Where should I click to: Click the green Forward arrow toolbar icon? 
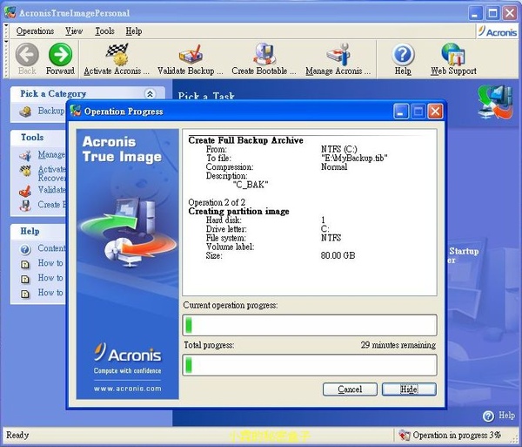click(x=60, y=54)
